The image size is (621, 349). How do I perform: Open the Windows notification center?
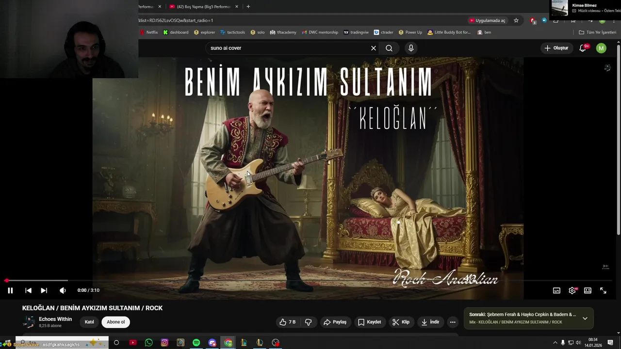click(x=610, y=343)
